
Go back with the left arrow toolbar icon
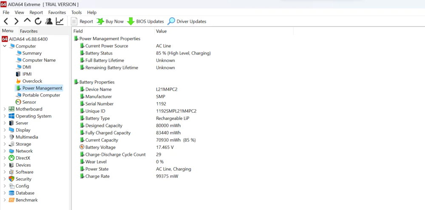6,21
